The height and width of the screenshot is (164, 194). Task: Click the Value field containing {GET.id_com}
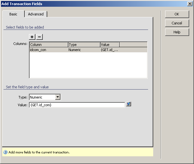point(76,105)
